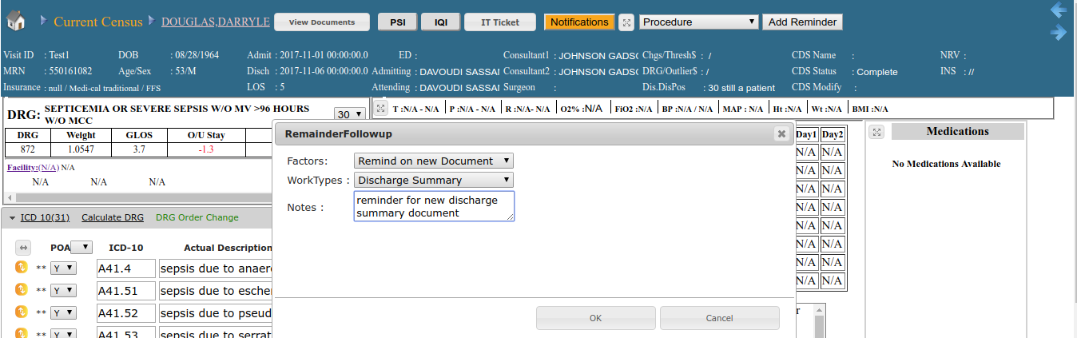Viewport: 1077px width, 338px height.
Task: Open POA dropdown for A41.52
Action: (63, 313)
